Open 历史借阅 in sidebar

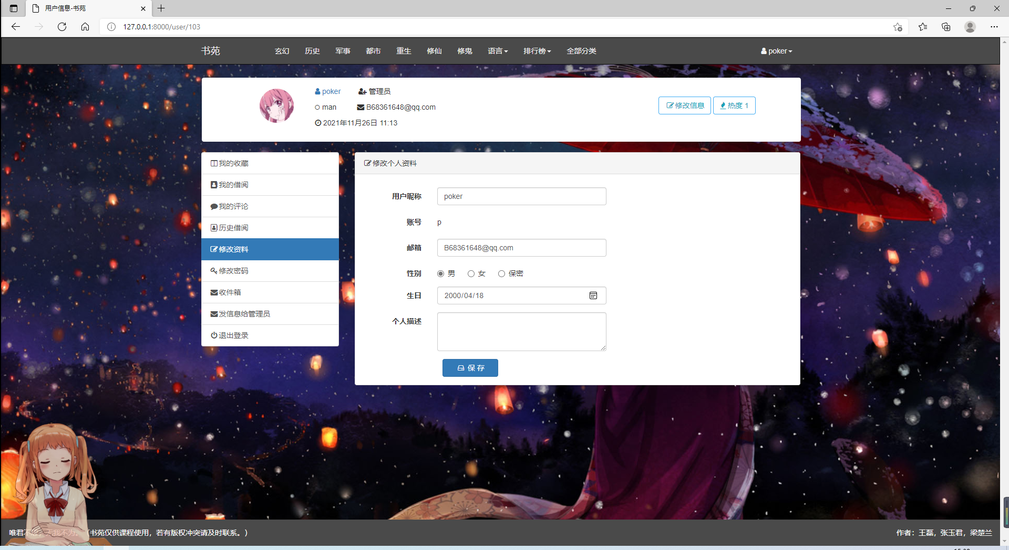[270, 228]
